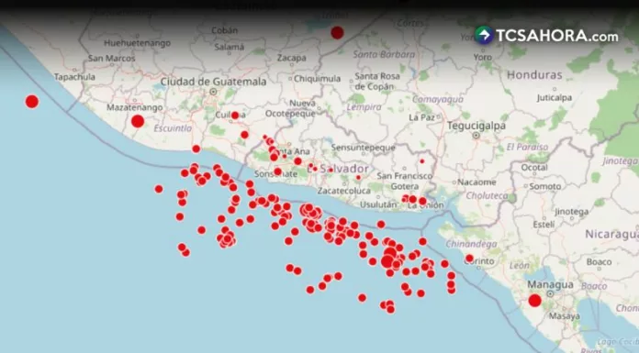Click the Mazatenango label
Image resolution: width=639 pixels, height=353 pixels.
tap(134, 107)
